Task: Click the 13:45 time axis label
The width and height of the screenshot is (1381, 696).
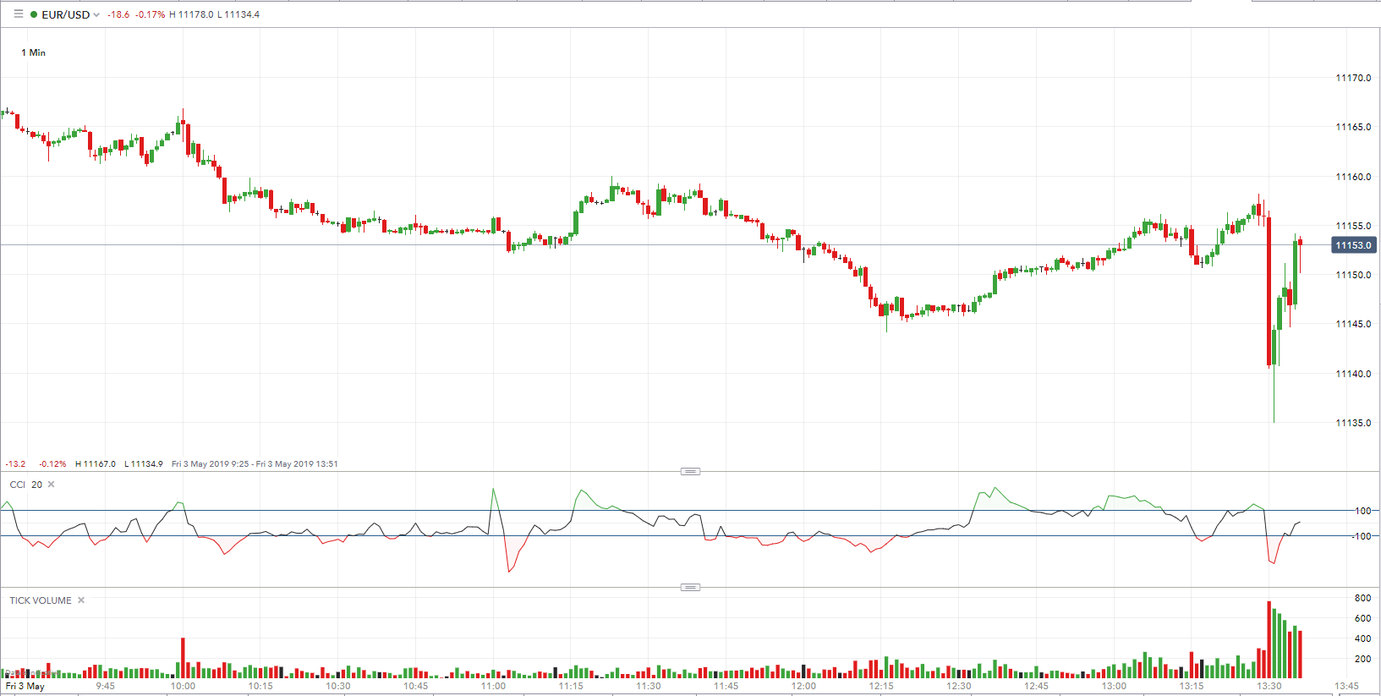Action: [x=1346, y=686]
